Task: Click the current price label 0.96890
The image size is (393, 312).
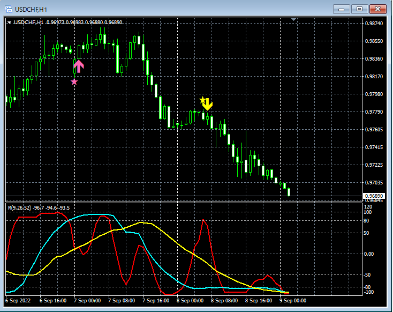Action: click(x=374, y=196)
